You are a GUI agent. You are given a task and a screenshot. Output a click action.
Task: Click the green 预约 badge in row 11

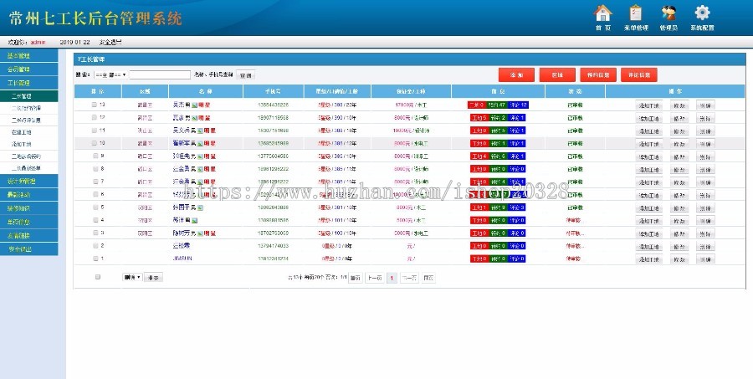tap(498, 131)
